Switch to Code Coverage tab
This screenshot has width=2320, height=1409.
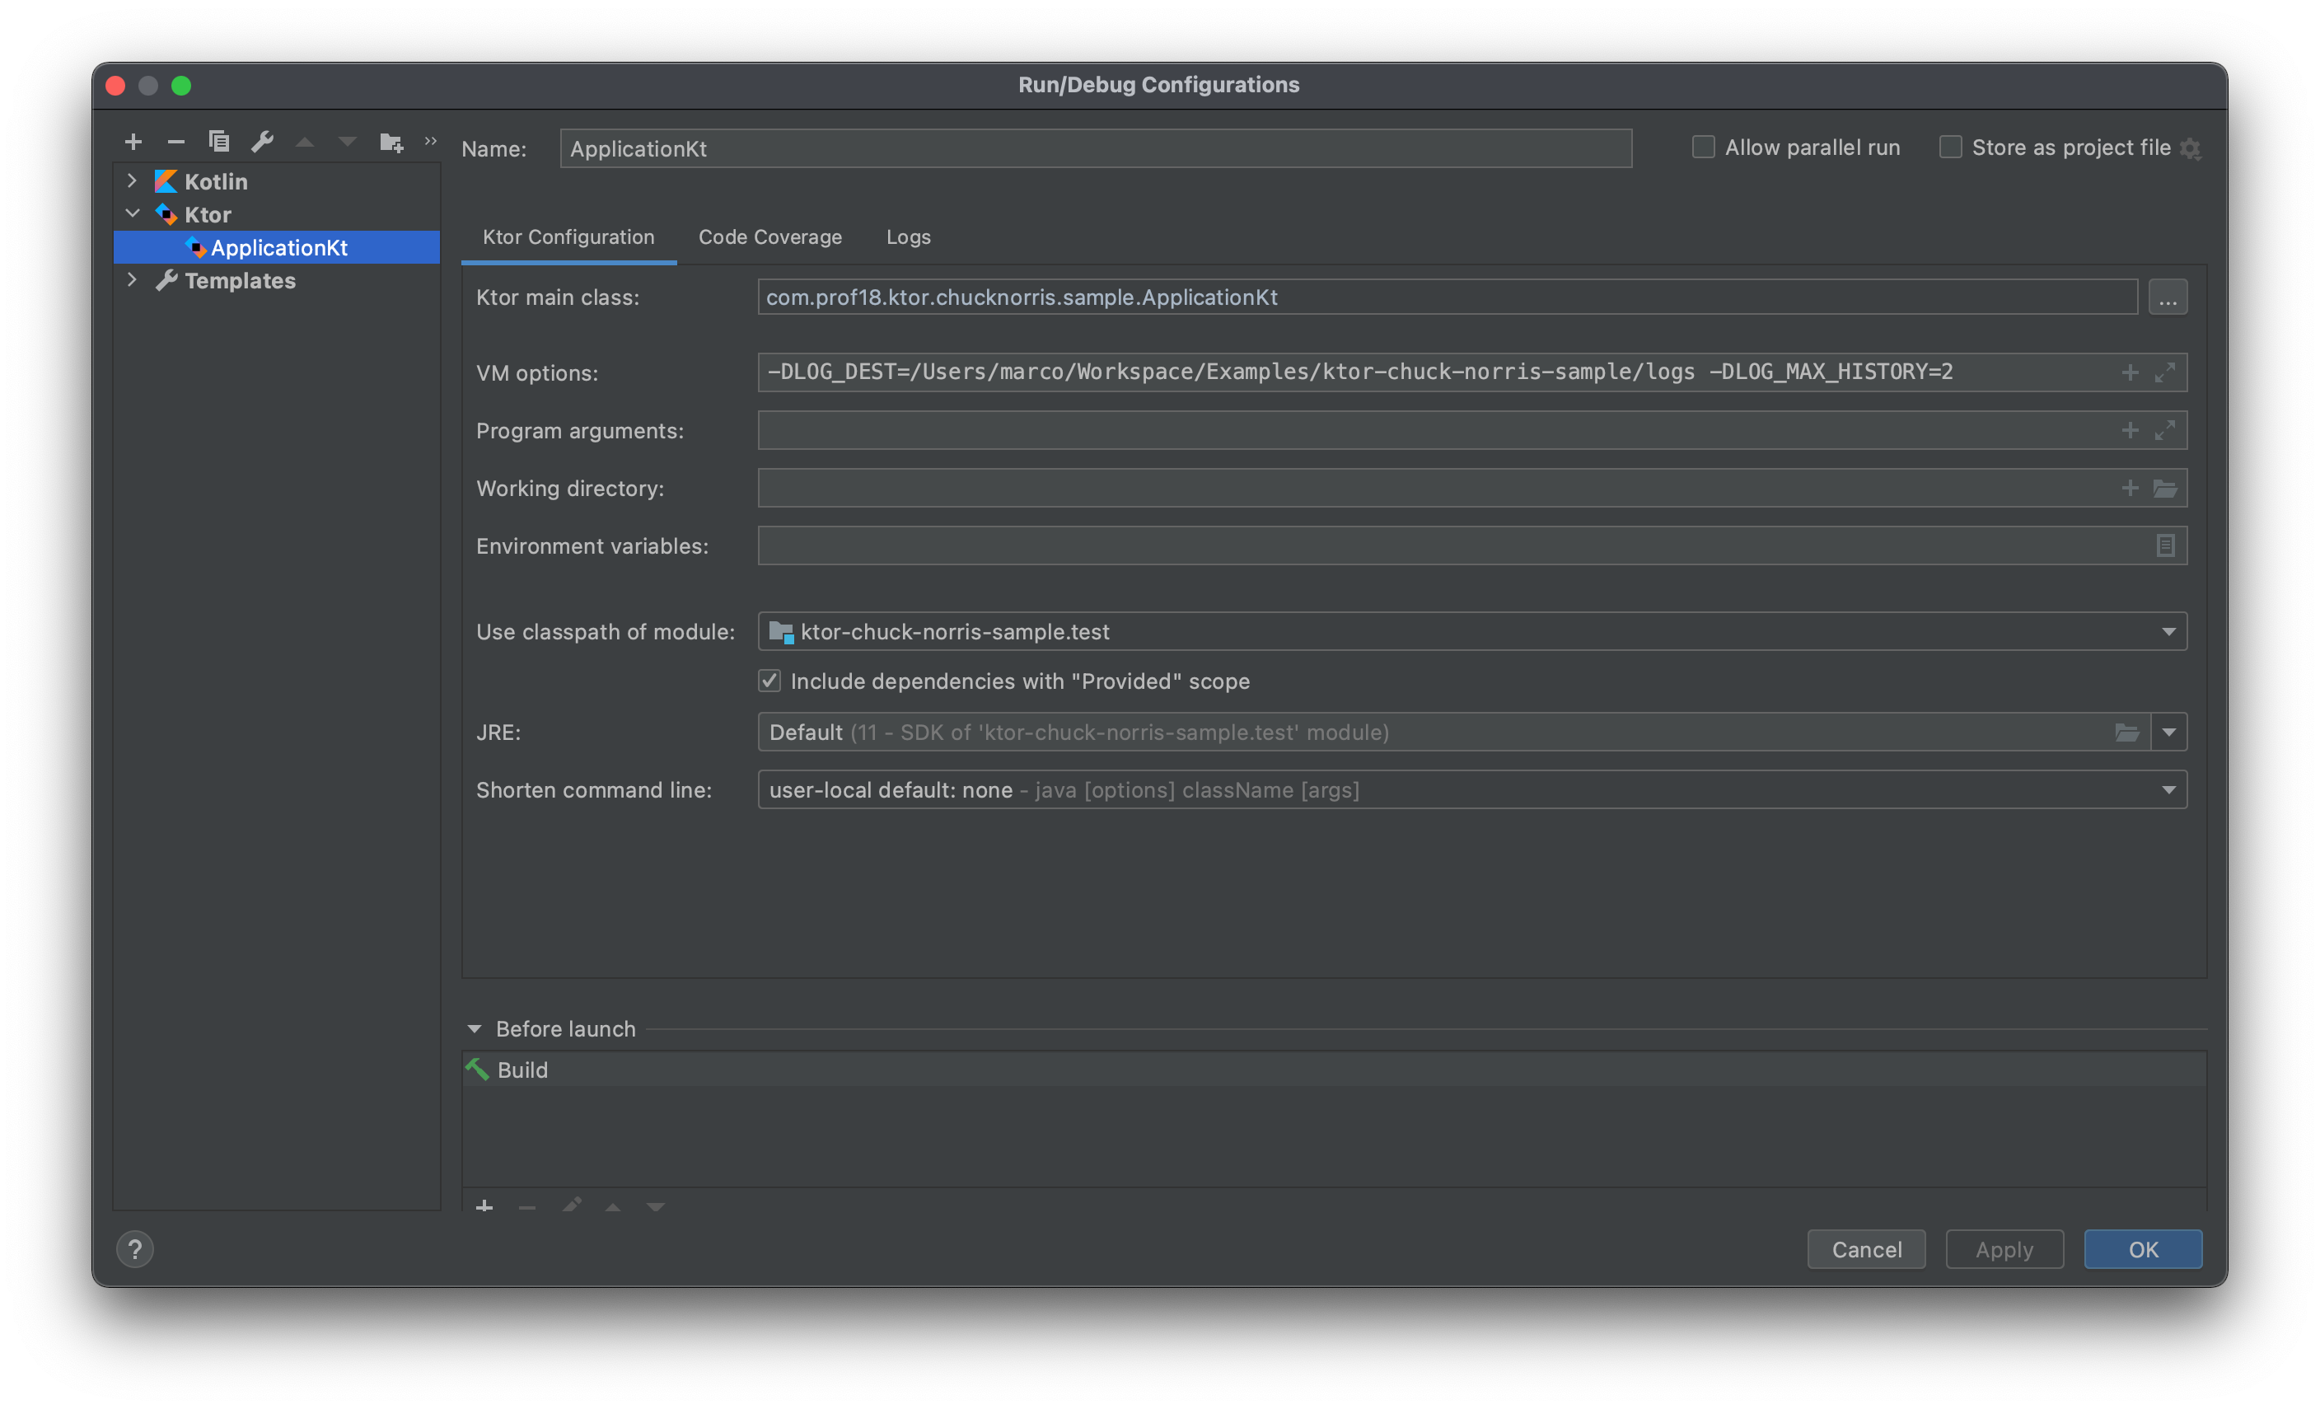tap(770, 236)
